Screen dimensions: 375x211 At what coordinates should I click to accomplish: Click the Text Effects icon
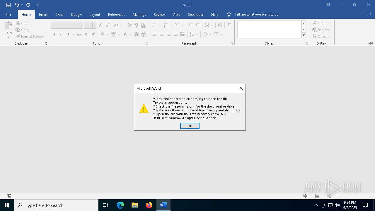coord(103,34)
